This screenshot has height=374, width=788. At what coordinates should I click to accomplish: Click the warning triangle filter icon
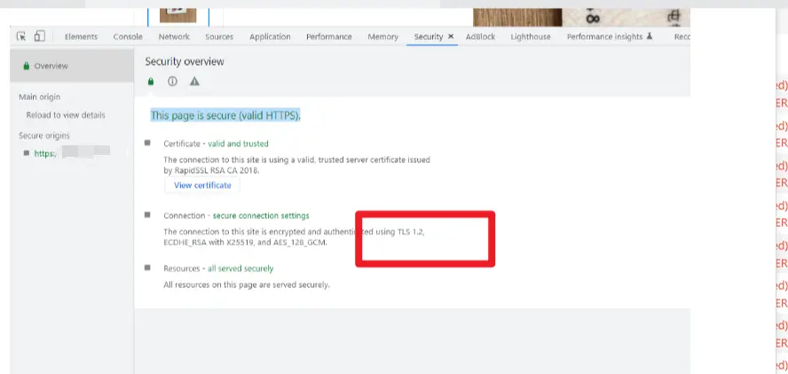(194, 82)
